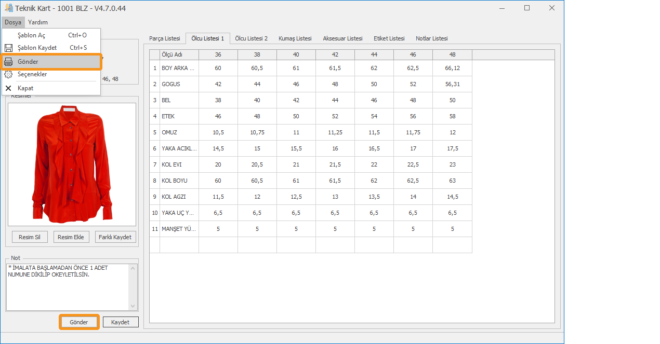Click the Farklı Kaydet button
This screenshot has width=660, height=344.
click(x=115, y=237)
